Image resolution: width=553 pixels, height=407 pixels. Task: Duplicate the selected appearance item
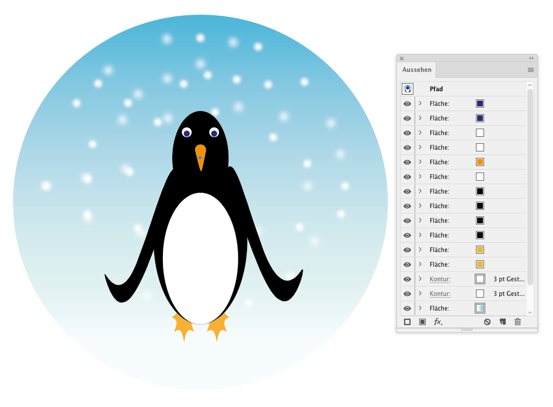503,322
